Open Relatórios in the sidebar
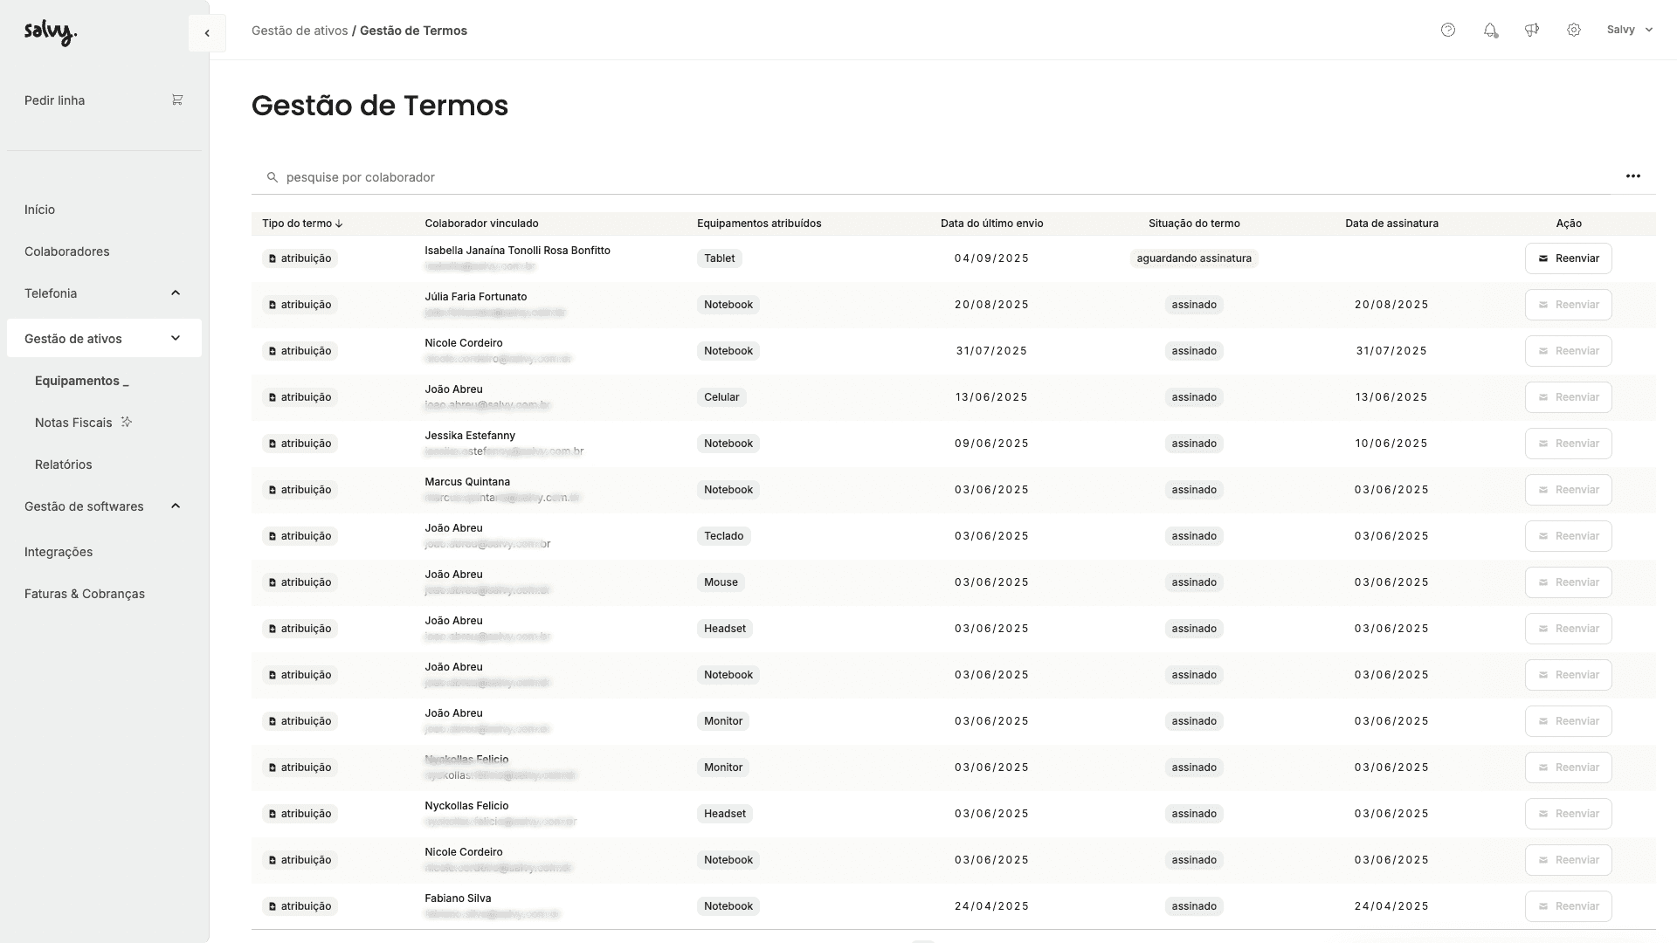 (x=64, y=465)
